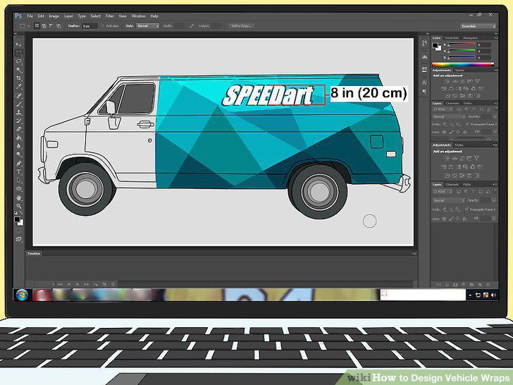Select the Blur tool
Screen dimensions: 513x385
(18, 147)
